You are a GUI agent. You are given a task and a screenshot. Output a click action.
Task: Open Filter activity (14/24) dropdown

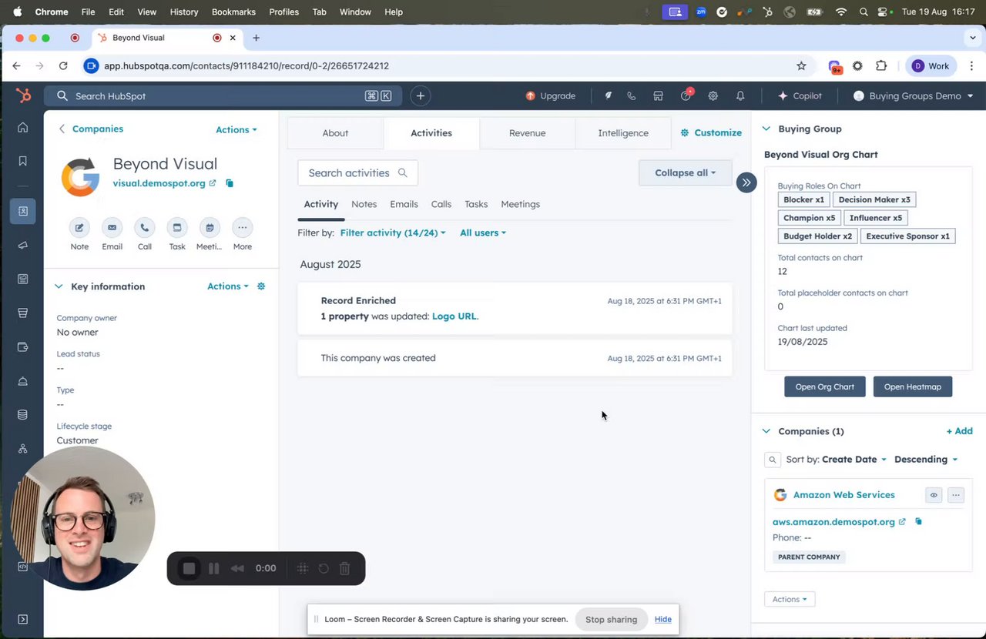393,233
